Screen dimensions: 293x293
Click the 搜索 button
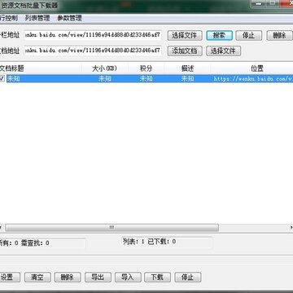click(x=219, y=36)
